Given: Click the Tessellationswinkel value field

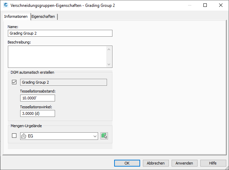Looking at the screenshot, I should pos(37,113).
